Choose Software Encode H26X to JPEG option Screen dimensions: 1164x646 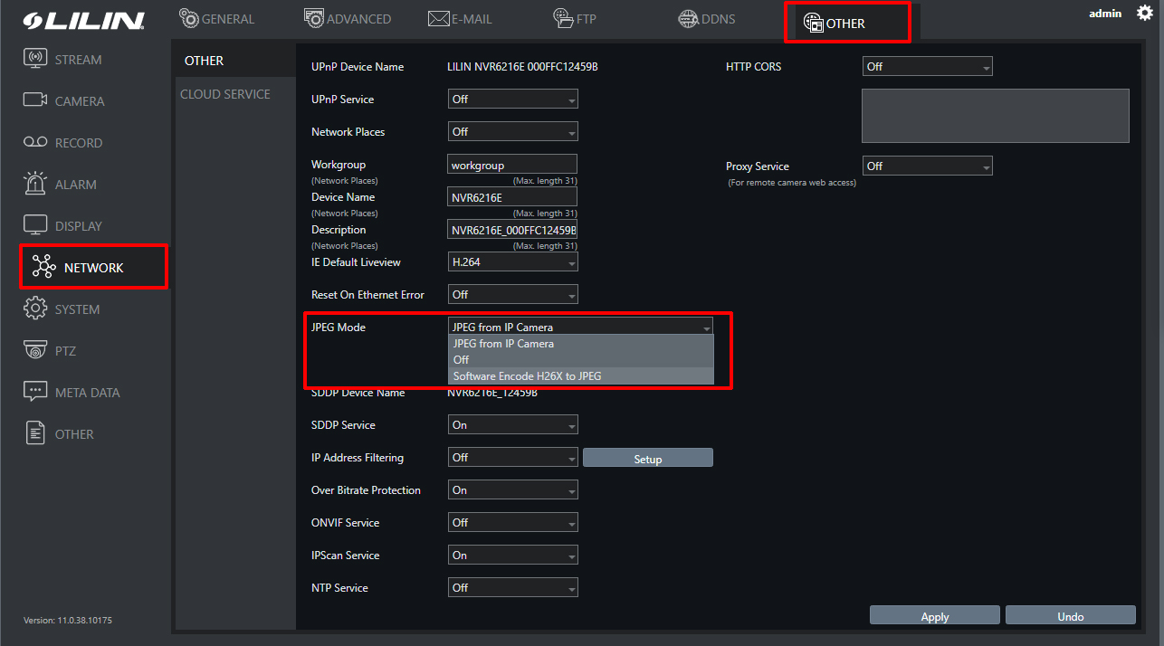527,376
